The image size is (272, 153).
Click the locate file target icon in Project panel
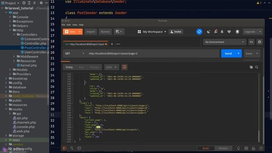tap(24, 3)
